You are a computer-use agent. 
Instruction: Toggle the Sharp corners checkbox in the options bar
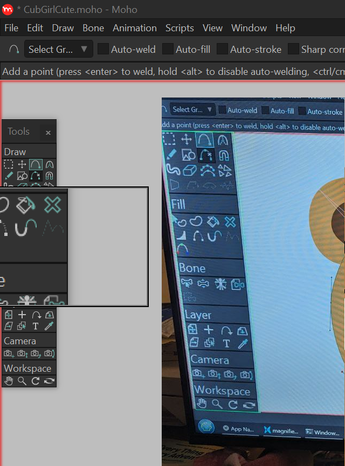(x=293, y=50)
